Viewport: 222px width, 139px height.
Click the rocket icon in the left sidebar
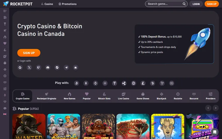[5, 30]
